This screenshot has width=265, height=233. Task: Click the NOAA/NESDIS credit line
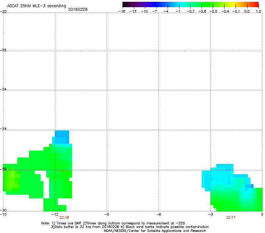click(155, 231)
